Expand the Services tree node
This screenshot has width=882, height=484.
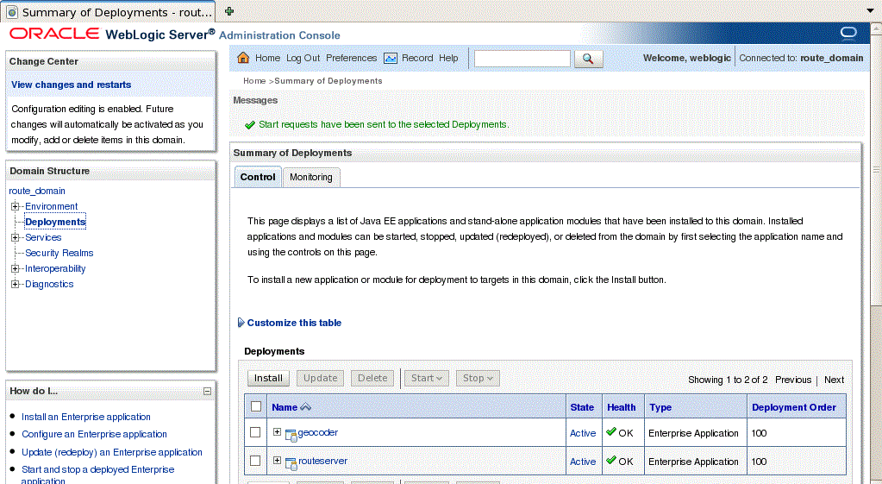click(x=16, y=237)
